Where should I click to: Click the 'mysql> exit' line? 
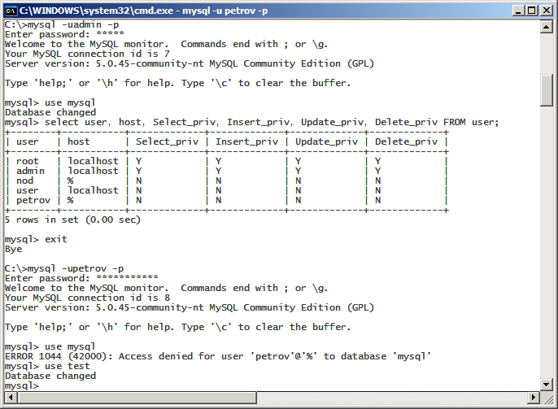tap(36, 239)
